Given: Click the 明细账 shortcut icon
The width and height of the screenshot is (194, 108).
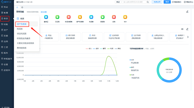Looking at the screenshot, I should click(103, 17).
